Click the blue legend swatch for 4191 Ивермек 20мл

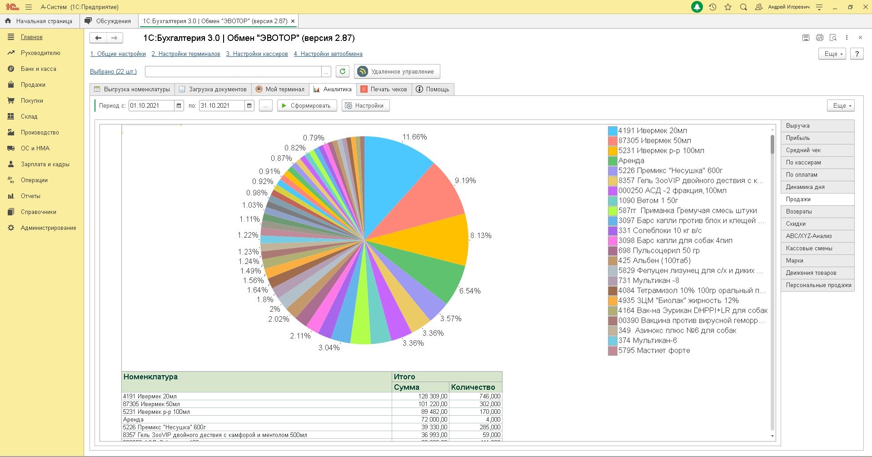pos(613,131)
